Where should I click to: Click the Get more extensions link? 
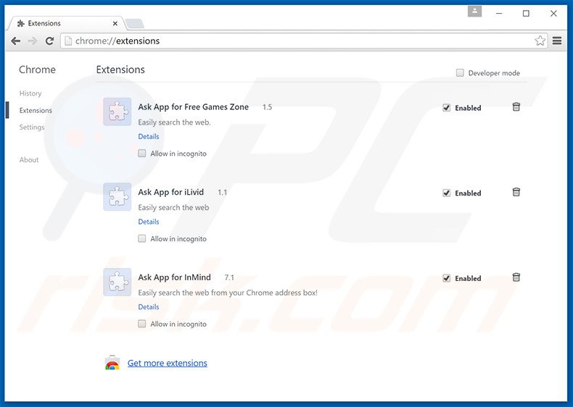[x=168, y=363]
